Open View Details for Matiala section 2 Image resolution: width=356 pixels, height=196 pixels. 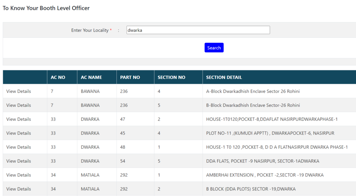tap(19, 189)
